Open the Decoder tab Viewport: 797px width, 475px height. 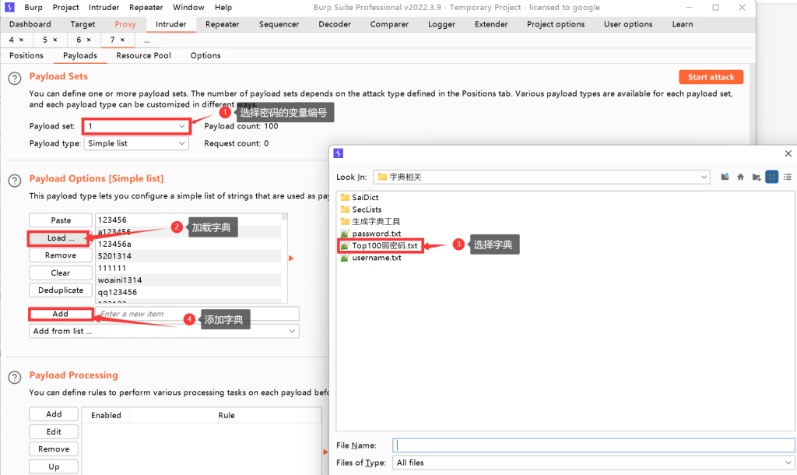pos(335,24)
